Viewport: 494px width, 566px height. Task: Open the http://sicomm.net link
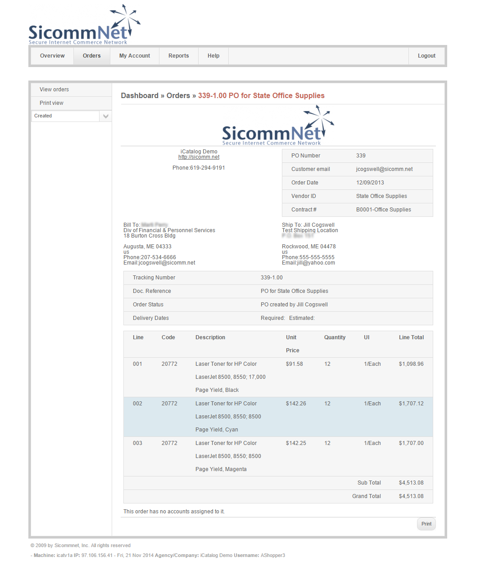pyautogui.click(x=199, y=157)
